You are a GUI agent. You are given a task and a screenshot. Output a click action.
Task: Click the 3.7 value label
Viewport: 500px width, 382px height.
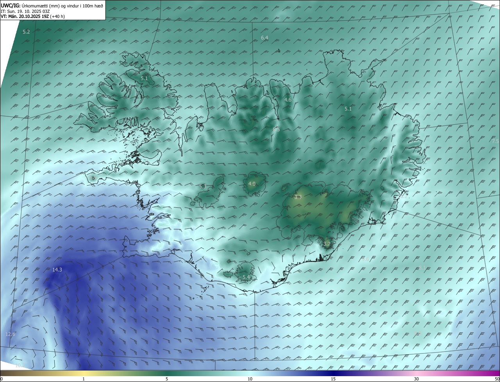(x=327, y=244)
